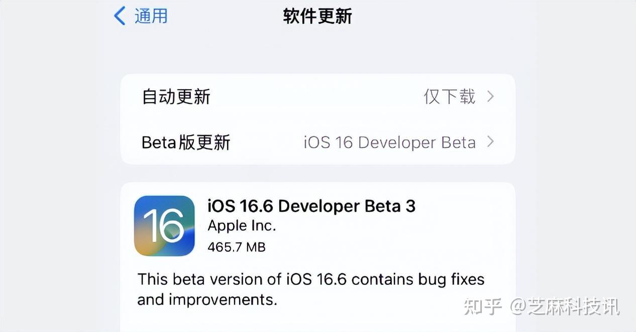Tap the chevron beside 仅下载
This screenshot has height=332, width=636.
pos(491,96)
